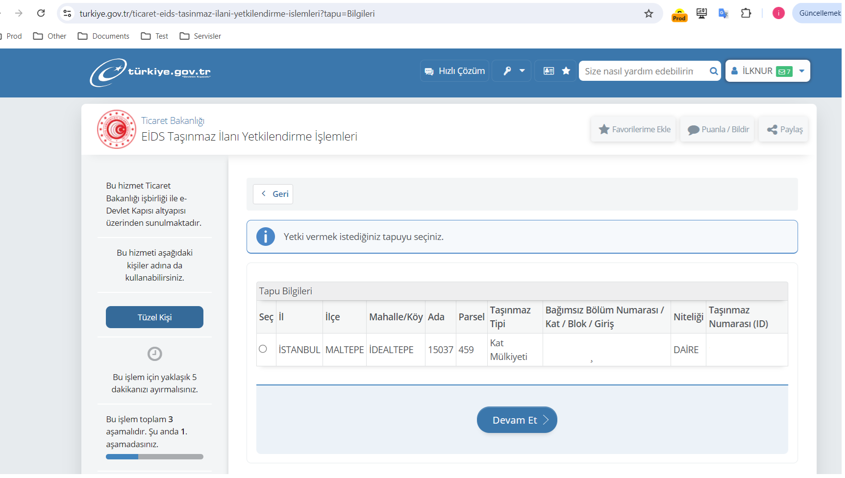Open the Prod extension icon
The height and width of the screenshot is (478, 845).
coord(679,15)
